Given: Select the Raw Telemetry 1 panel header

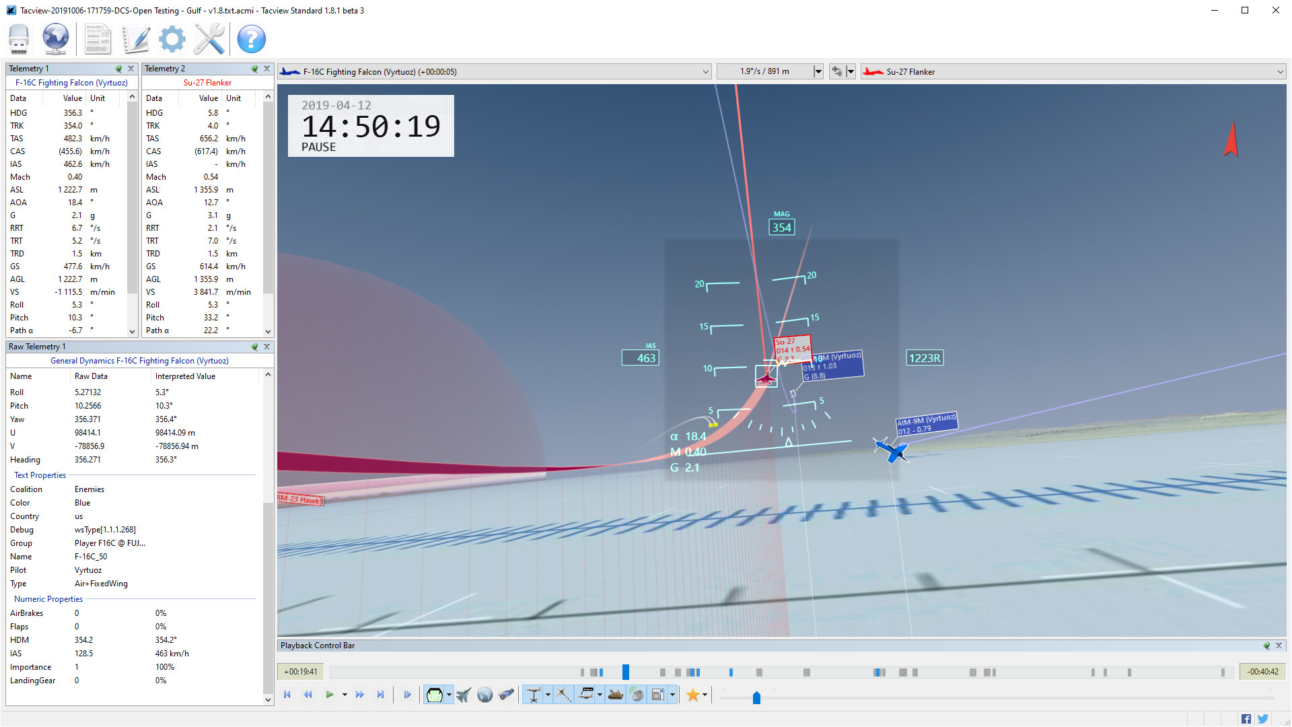Looking at the screenshot, I should click(37, 346).
